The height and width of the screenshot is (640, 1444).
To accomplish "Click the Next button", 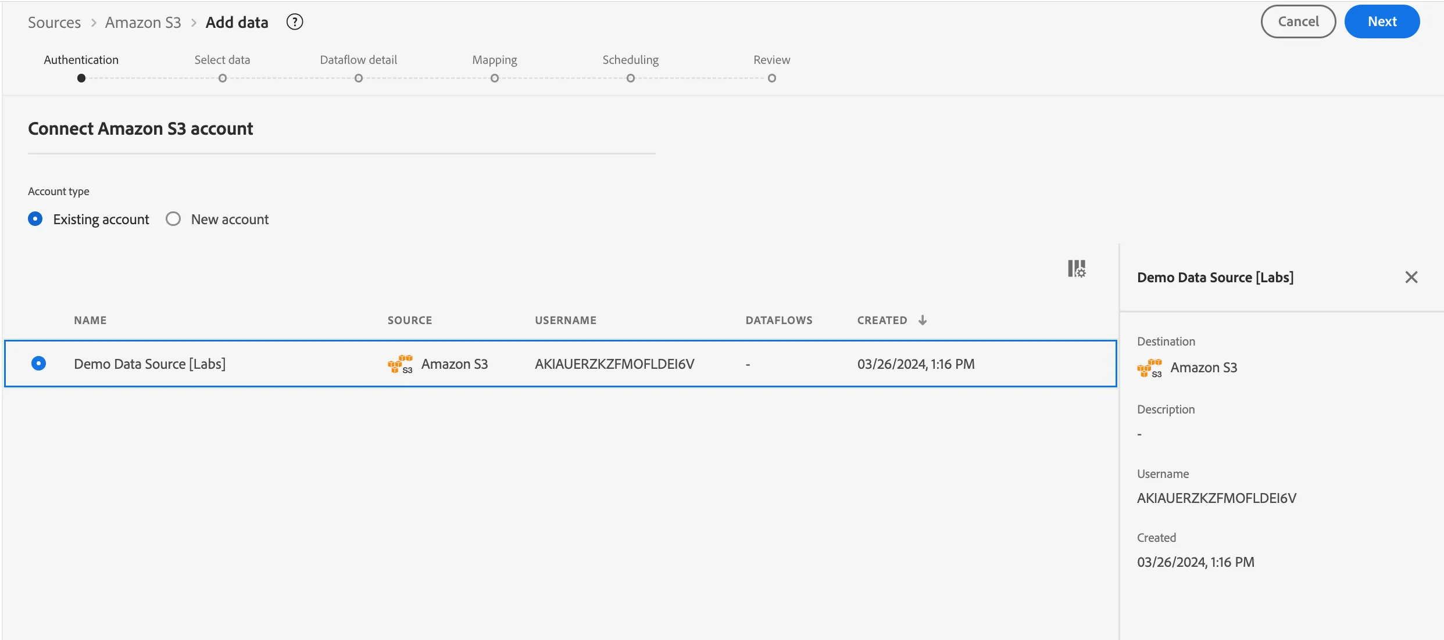I will click(x=1382, y=21).
